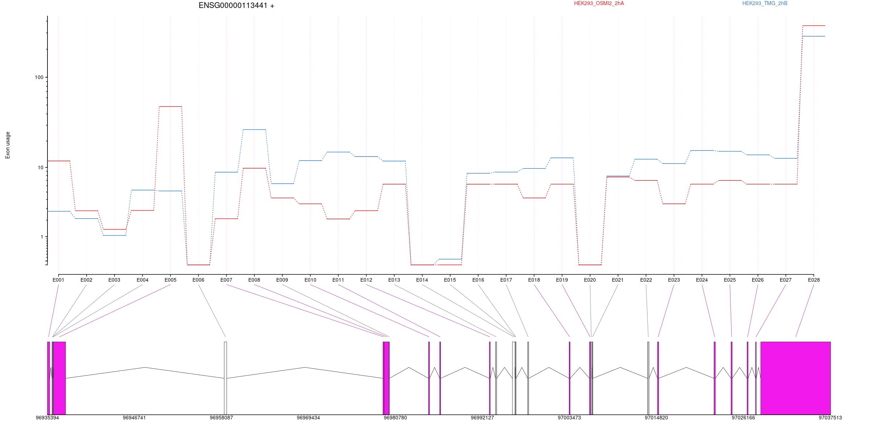Click exon label E015
870x435 pixels.
click(450, 280)
